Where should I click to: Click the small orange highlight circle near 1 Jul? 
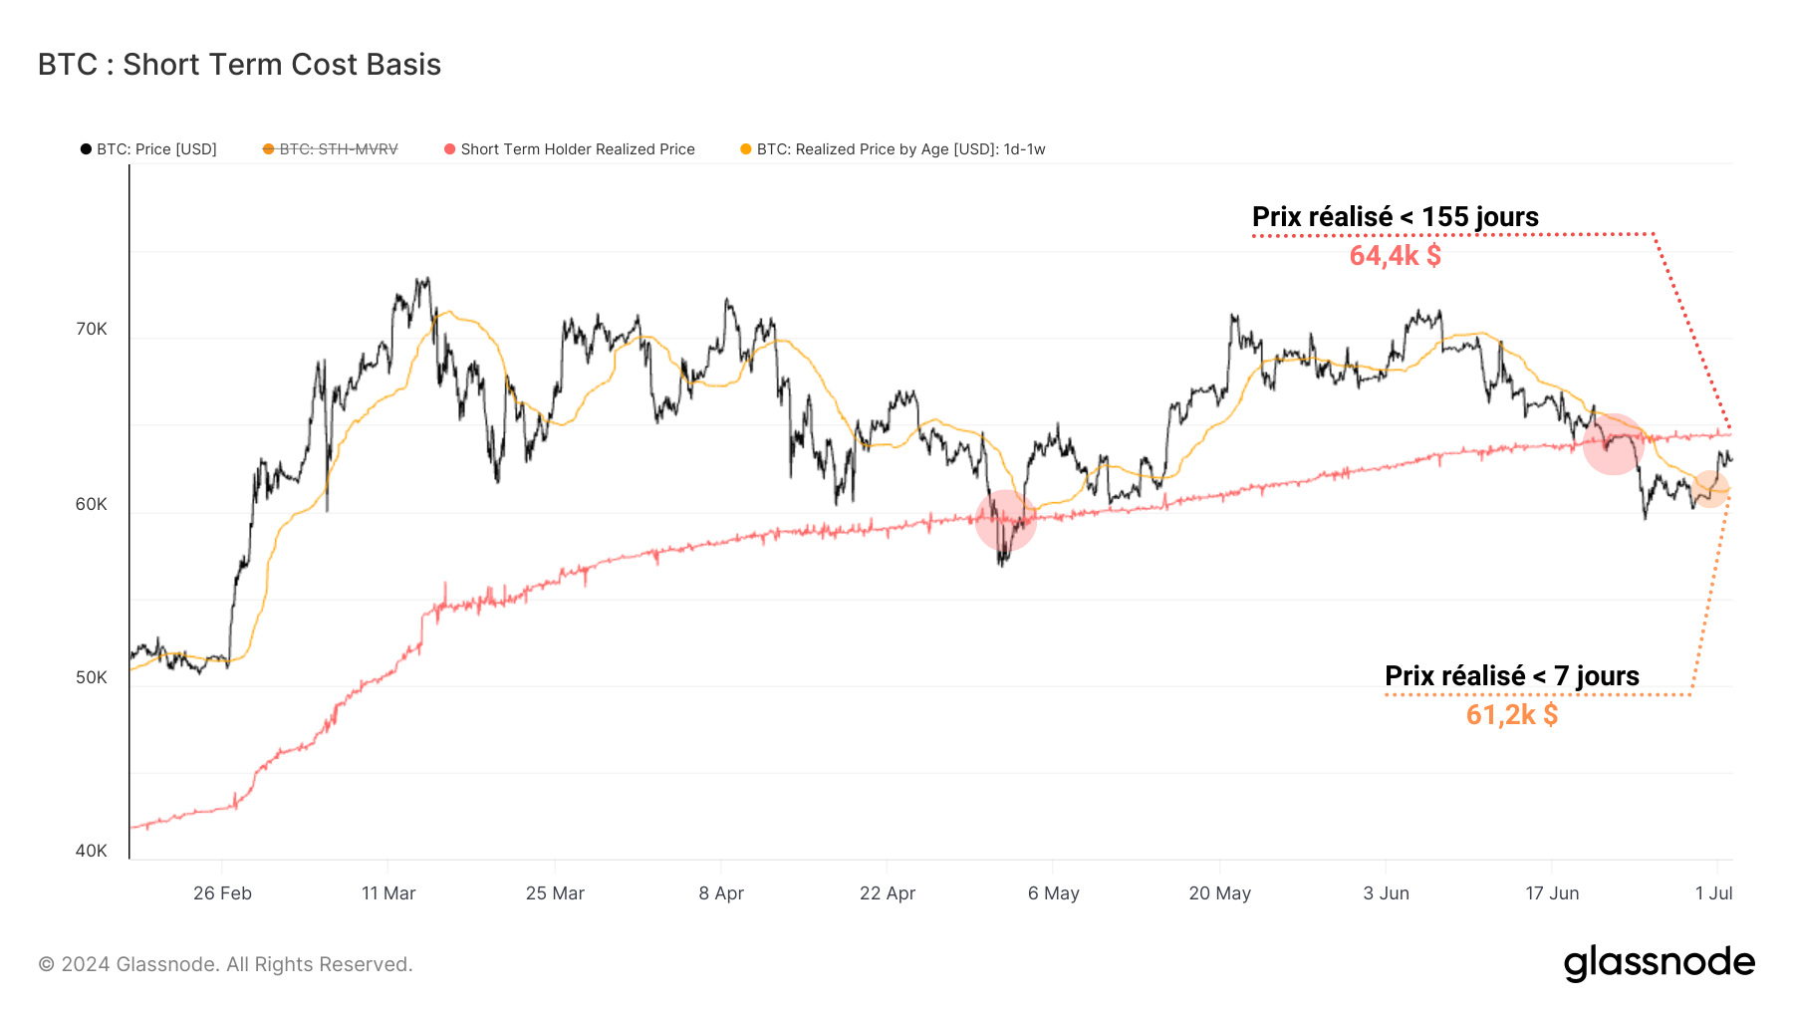tap(1709, 489)
